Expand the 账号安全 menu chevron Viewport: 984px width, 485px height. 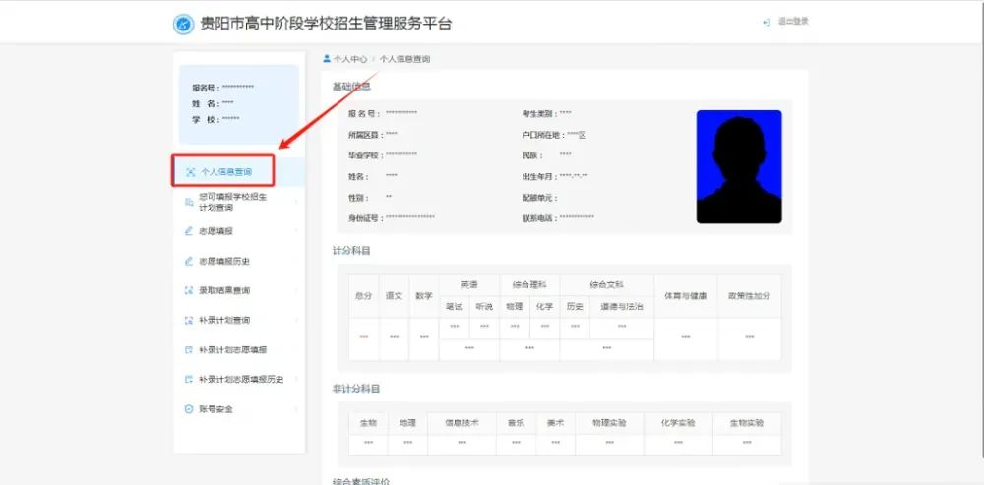[295, 409]
